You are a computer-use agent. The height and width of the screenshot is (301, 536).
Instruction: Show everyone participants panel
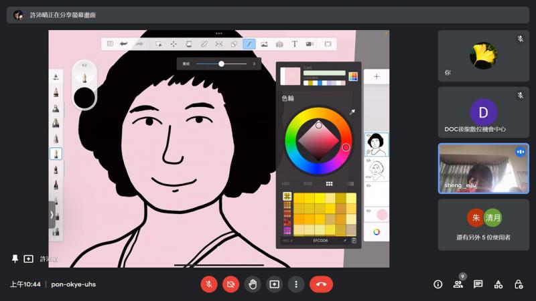tap(458, 284)
